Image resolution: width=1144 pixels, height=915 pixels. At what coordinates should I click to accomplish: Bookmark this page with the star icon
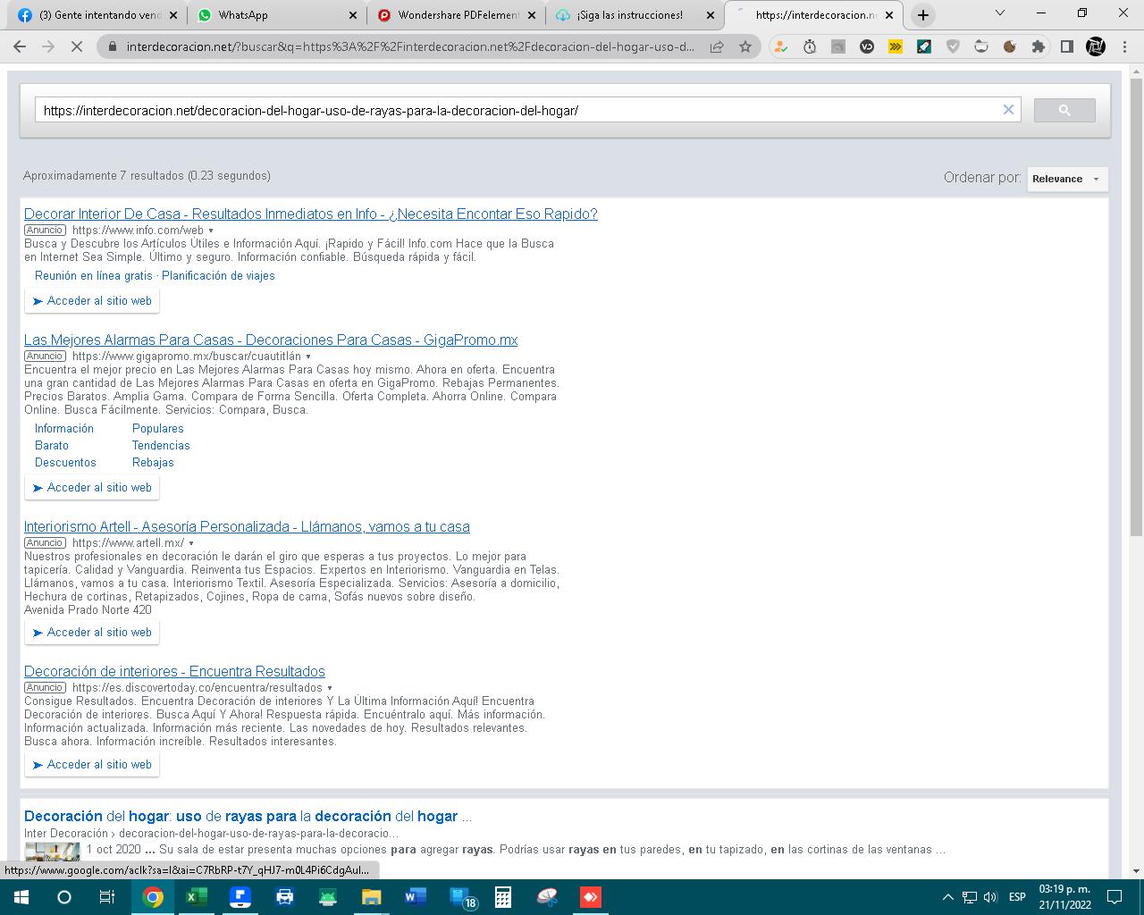[745, 46]
